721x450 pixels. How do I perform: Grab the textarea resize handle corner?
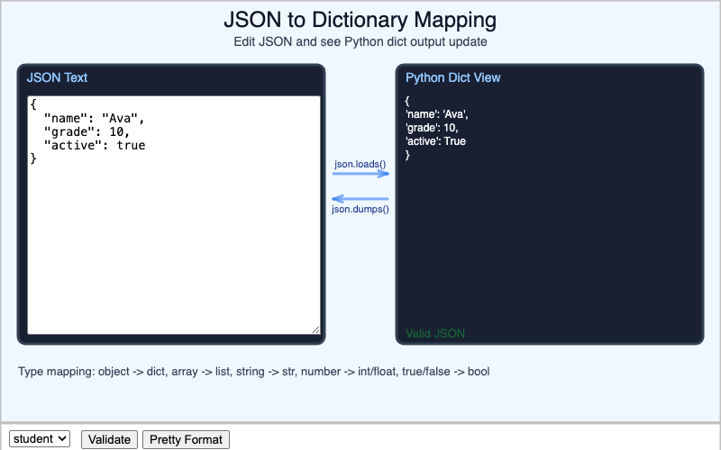coord(315,329)
